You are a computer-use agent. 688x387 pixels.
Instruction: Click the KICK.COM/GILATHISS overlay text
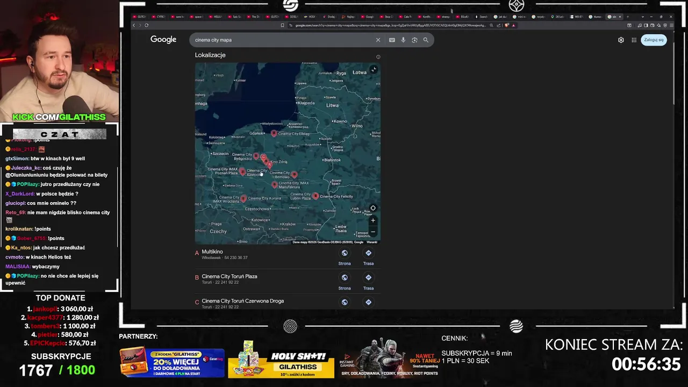(x=59, y=117)
